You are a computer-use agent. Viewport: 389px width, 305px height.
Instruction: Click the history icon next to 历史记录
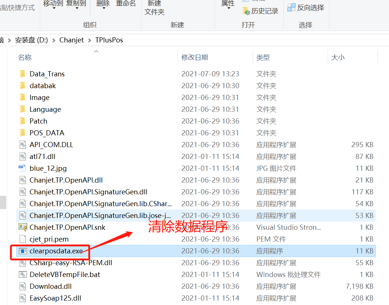246,11
